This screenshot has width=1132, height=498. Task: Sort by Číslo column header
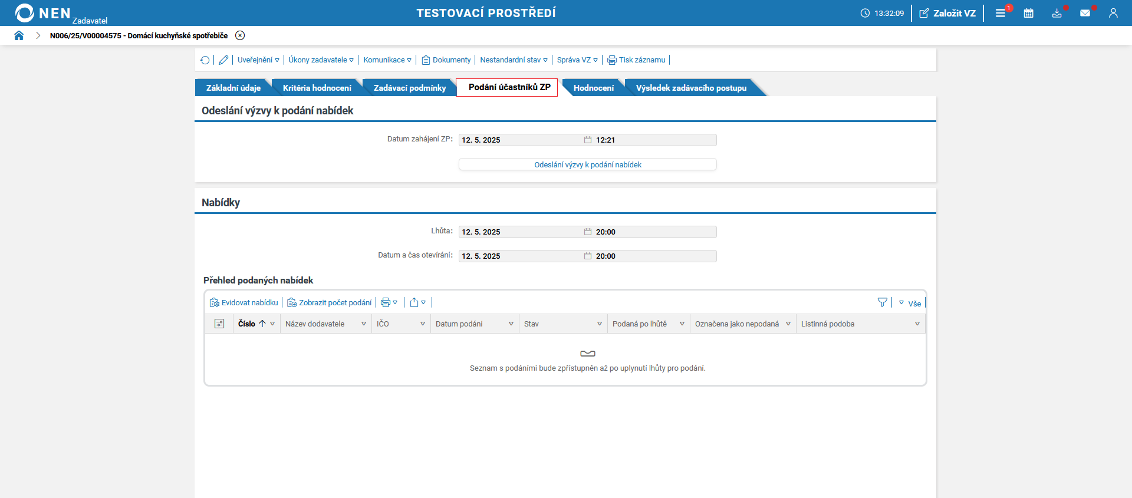tap(246, 324)
